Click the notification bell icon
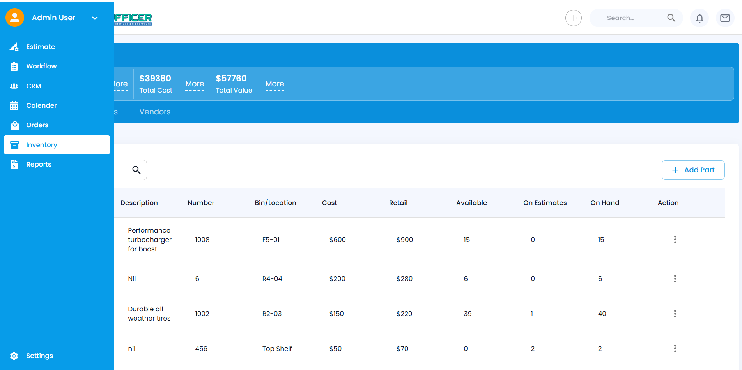 (x=699, y=18)
